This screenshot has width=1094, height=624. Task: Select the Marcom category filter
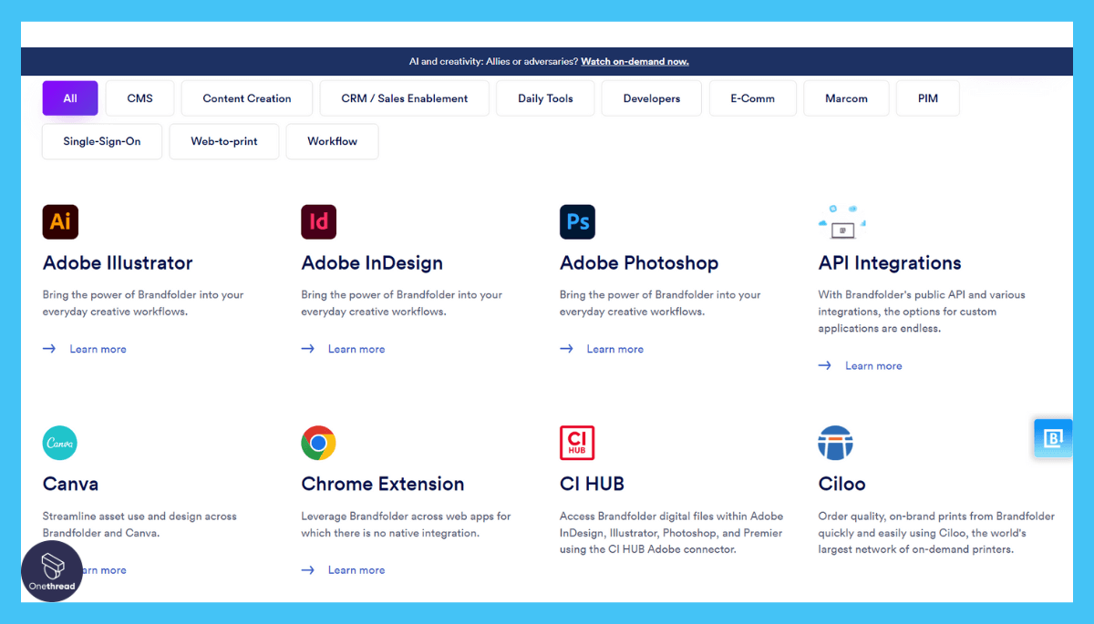[x=846, y=97]
